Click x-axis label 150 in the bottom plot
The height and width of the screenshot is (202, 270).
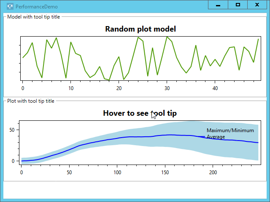tap(165, 172)
